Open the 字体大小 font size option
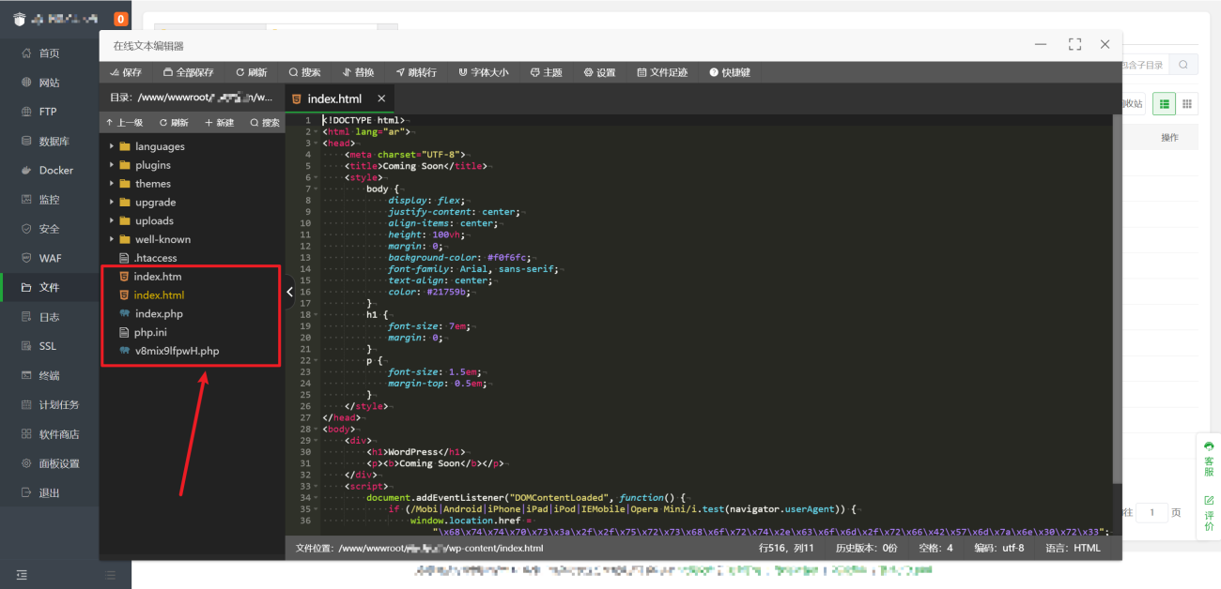Viewport: 1221px width, 589px height. pyautogui.click(x=483, y=72)
